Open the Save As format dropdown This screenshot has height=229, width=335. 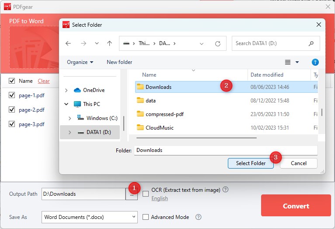[x=90, y=217]
